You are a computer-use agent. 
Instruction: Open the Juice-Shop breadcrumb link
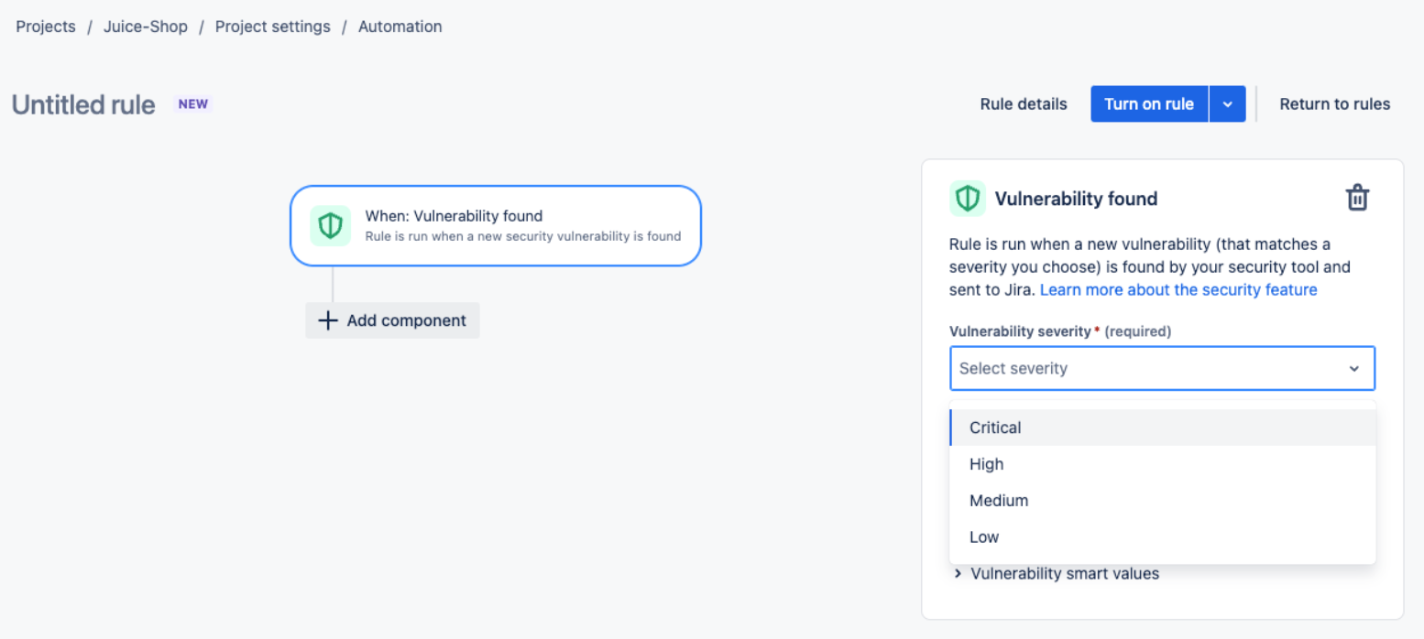[145, 27]
